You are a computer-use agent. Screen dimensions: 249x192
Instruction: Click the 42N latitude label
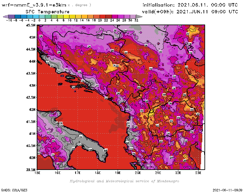[32, 109]
